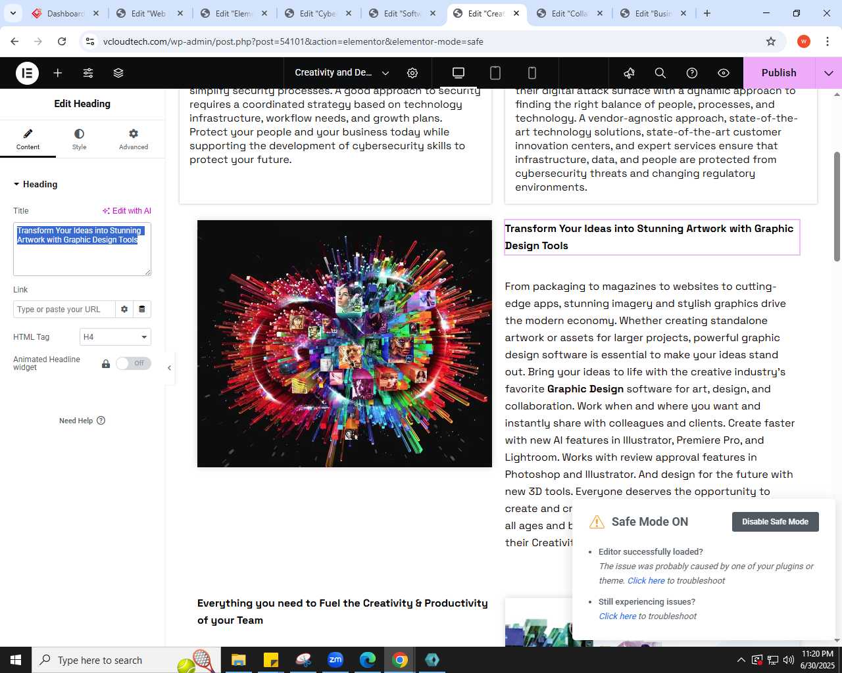Click the Safe Mode warning triangle icon
This screenshot has width=842, height=673.
tap(597, 522)
